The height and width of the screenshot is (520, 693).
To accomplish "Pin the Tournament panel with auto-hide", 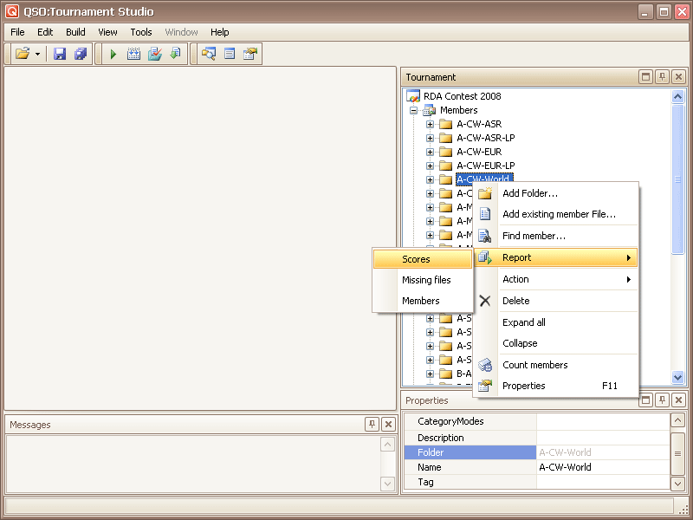I will point(662,77).
